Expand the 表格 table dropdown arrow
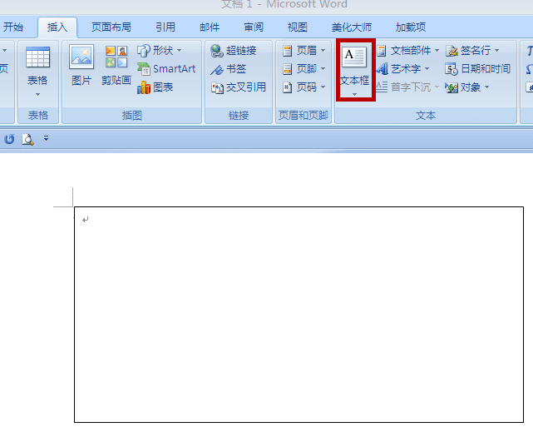This screenshot has height=432, width=533. coord(37,94)
